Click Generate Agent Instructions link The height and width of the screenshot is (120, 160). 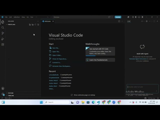pyautogui.click(x=138, y=59)
